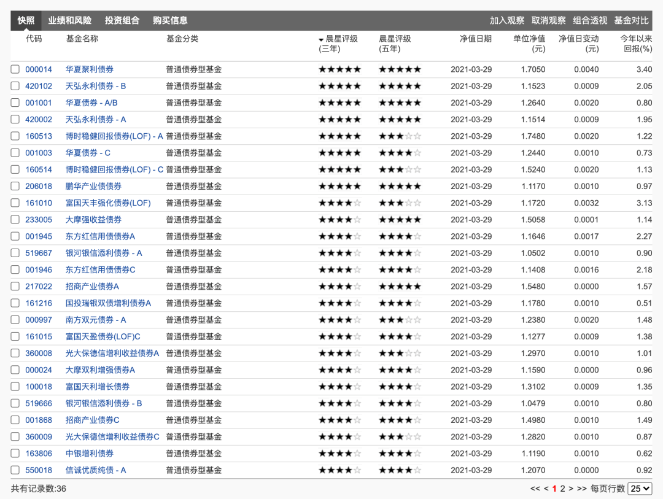Viewport: 663px width, 499px height.
Task: Click the 取消观察 button
Action: [x=548, y=20]
